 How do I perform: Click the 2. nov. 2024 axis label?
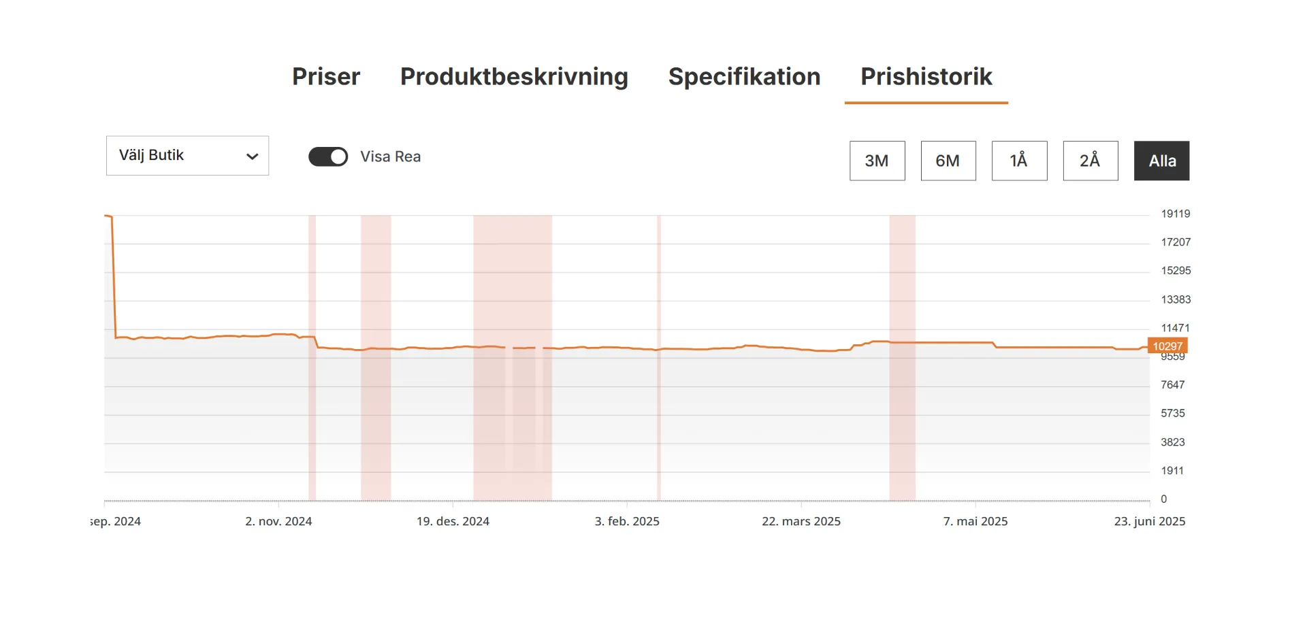point(278,521)
